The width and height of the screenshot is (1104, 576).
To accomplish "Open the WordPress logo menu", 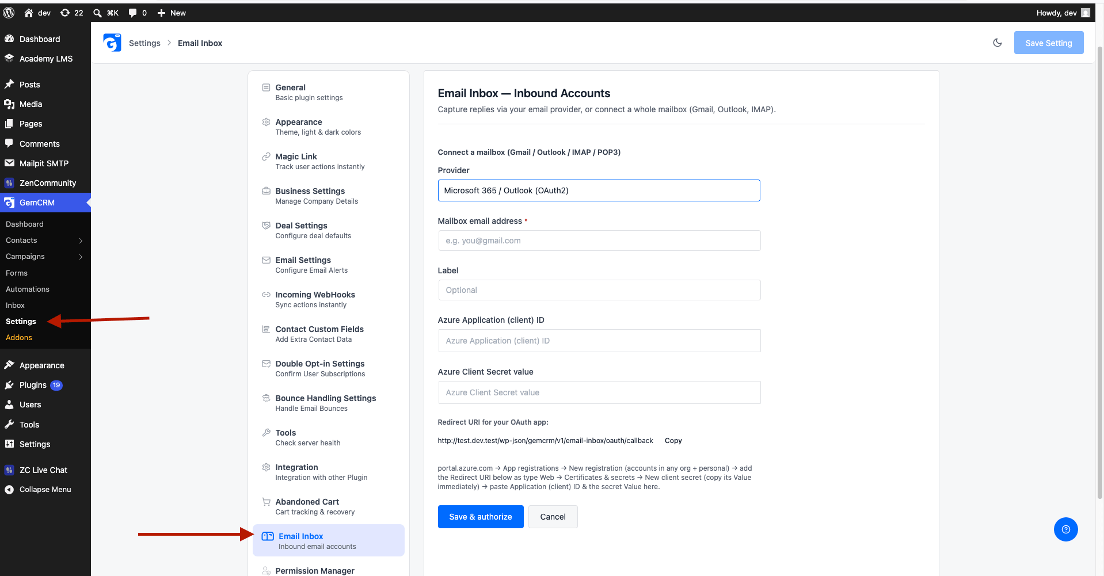I will pyautogui.click(x=9, y=13).
